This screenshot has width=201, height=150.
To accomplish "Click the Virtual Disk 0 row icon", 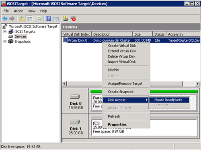I will pos(65,40).
